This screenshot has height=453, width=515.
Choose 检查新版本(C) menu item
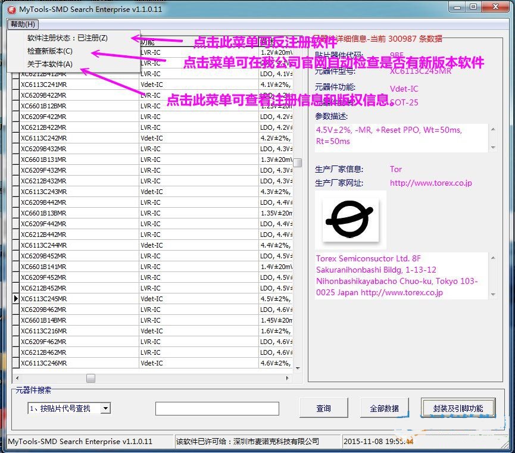pos(50,51)
